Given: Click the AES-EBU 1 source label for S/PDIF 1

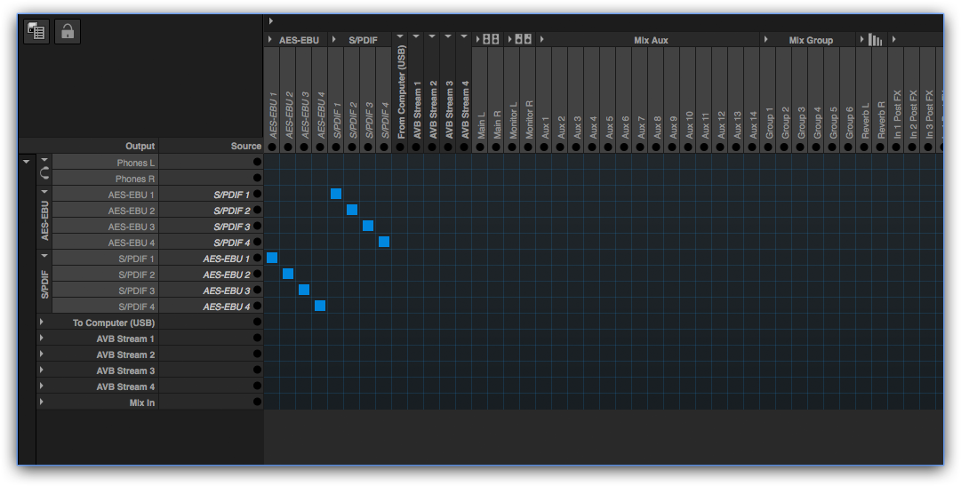Looking at the screenshot, I should click(x=227, y=259).
